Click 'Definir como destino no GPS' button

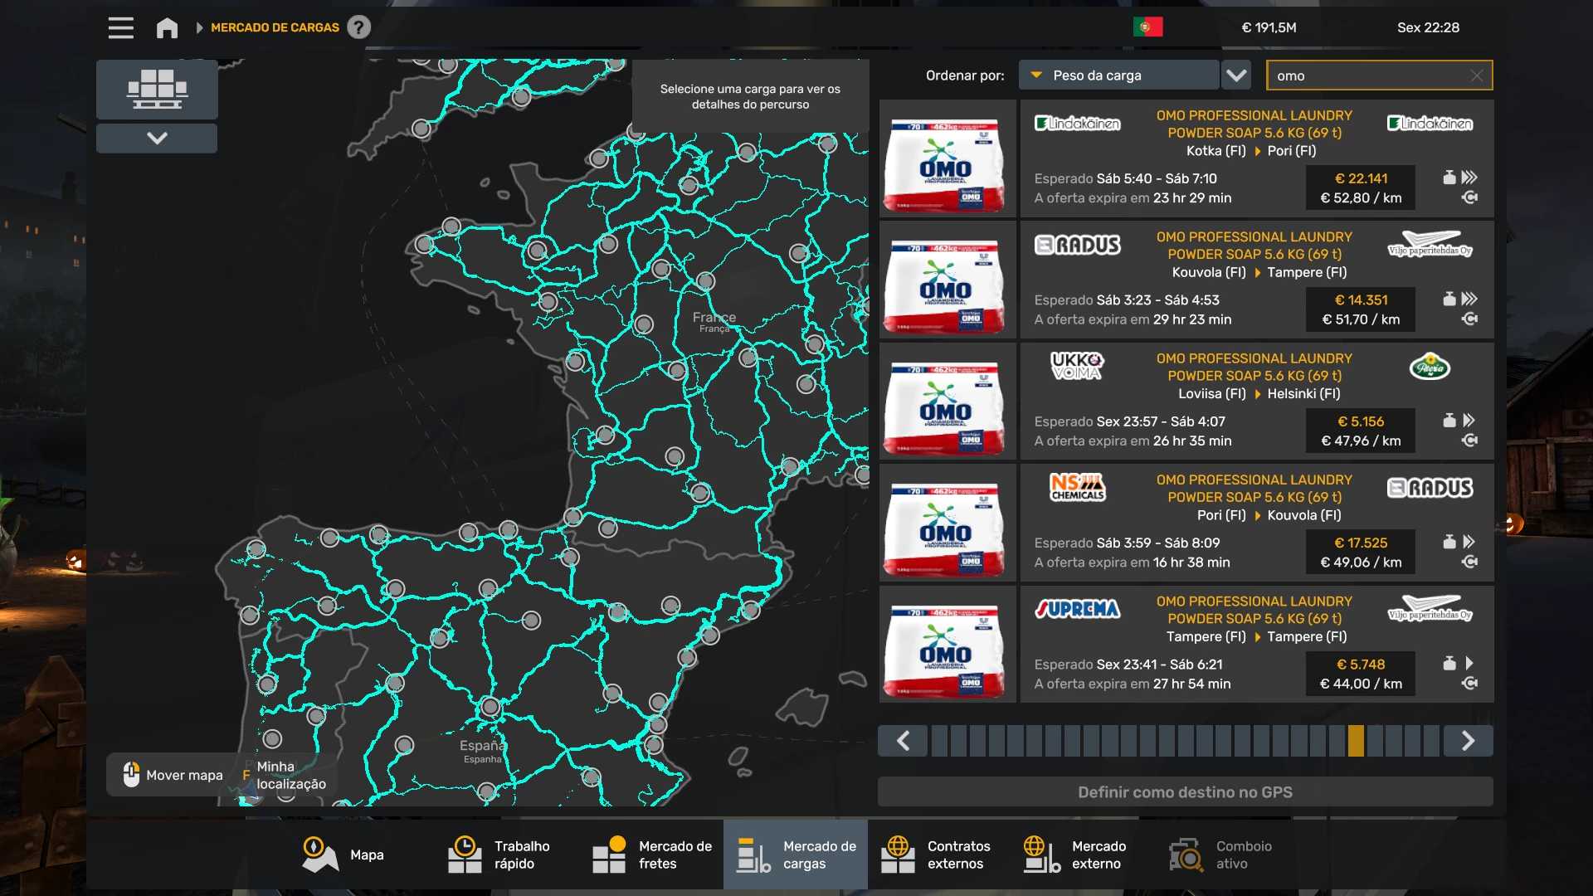click(1185, 792)
